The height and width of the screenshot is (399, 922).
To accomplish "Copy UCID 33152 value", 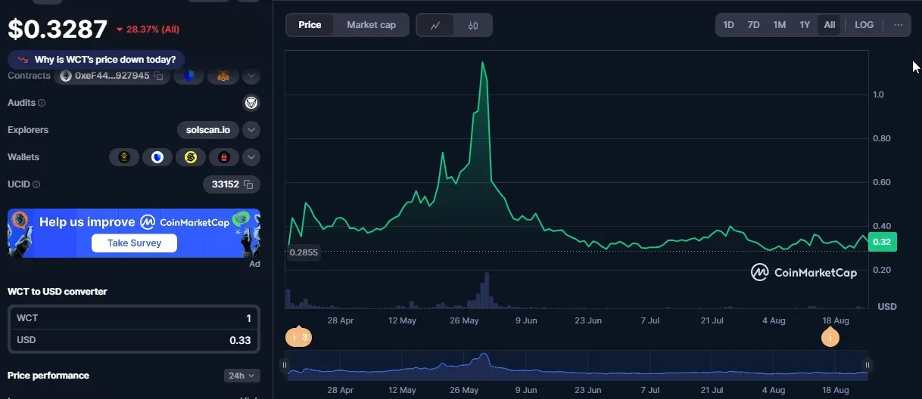I will coord(249,184).
